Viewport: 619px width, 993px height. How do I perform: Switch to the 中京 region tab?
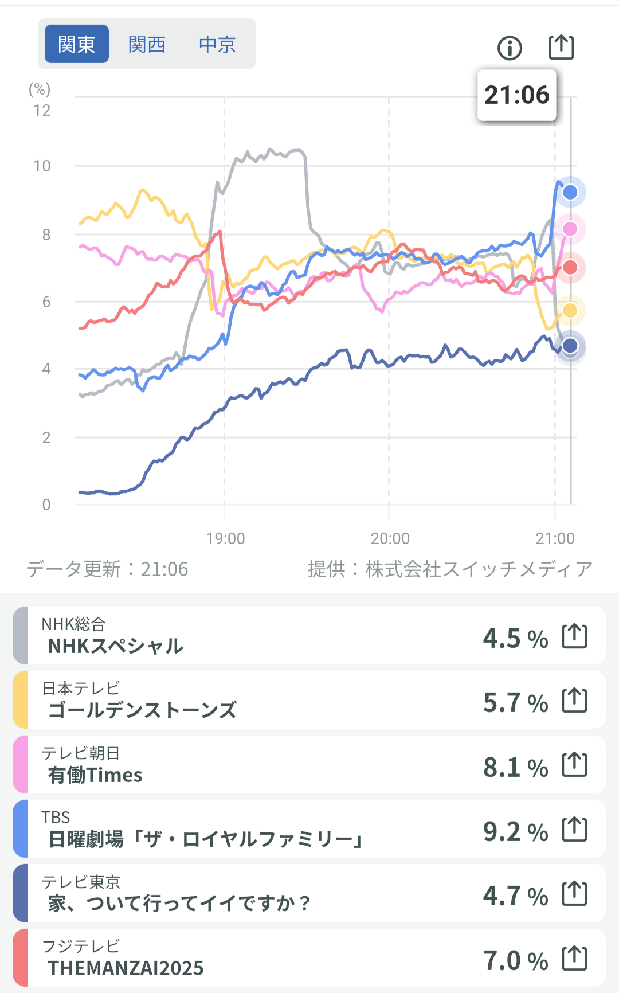pyautogui.click(x=217, y=44)
